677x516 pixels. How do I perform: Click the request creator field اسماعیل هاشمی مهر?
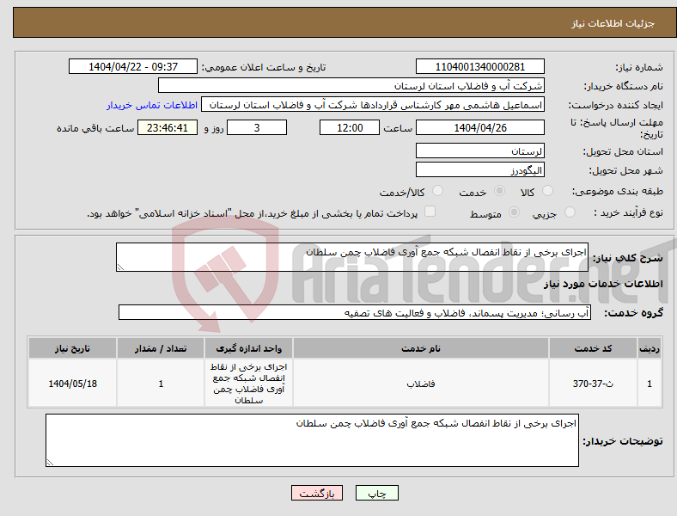[x=373, y=105]
